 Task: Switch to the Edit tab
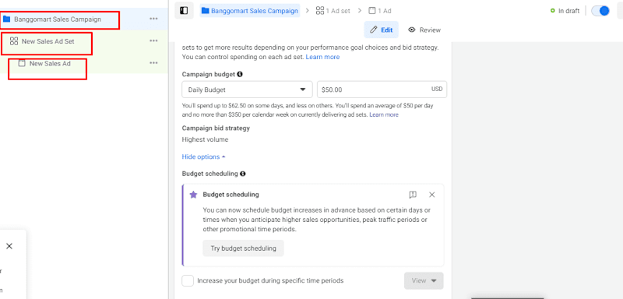tap(381, 30)
